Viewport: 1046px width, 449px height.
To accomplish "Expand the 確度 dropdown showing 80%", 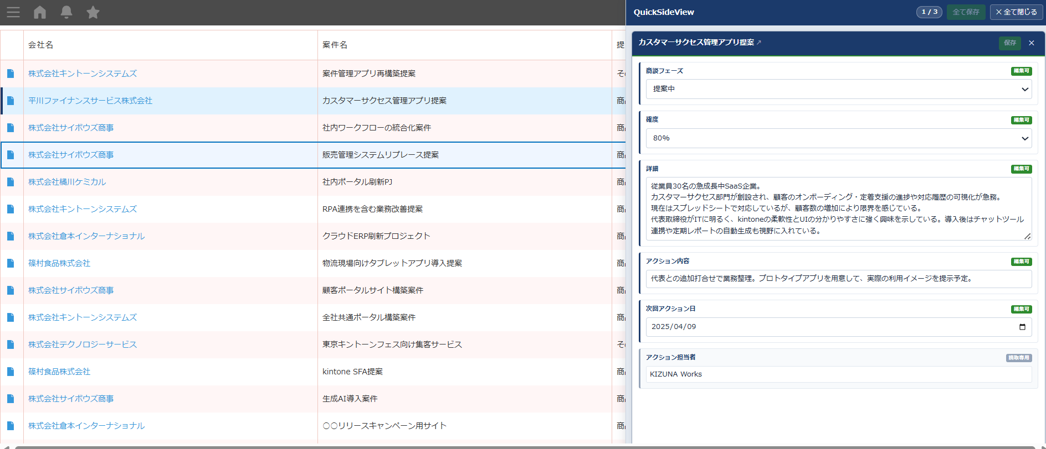I will pyautogui.click(x=839, y=138).
